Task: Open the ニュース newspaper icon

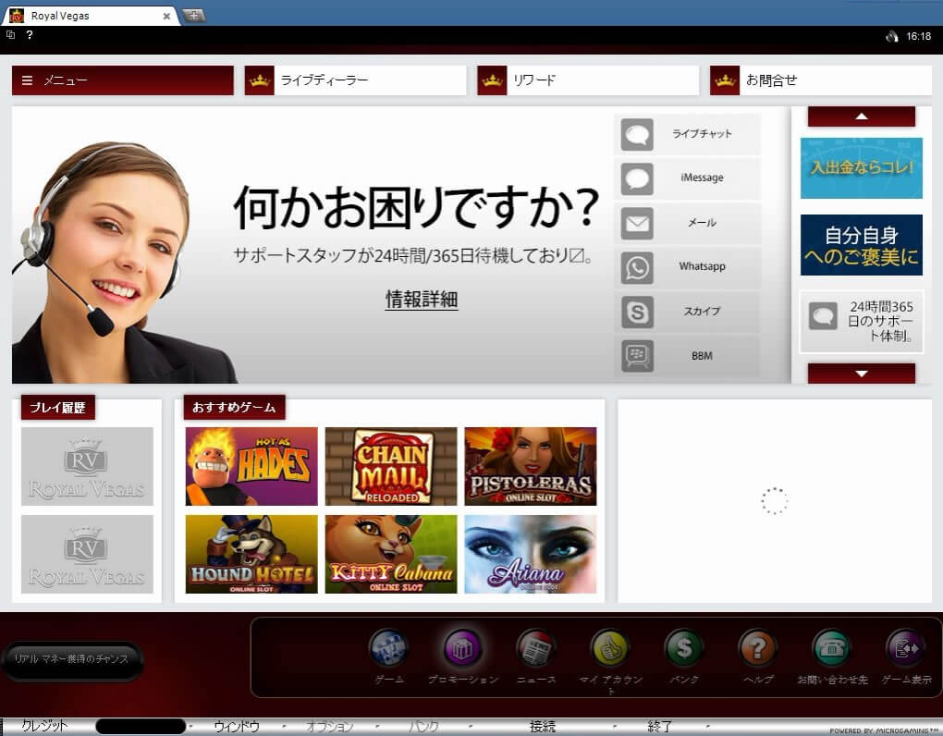Action: [536, 649]
